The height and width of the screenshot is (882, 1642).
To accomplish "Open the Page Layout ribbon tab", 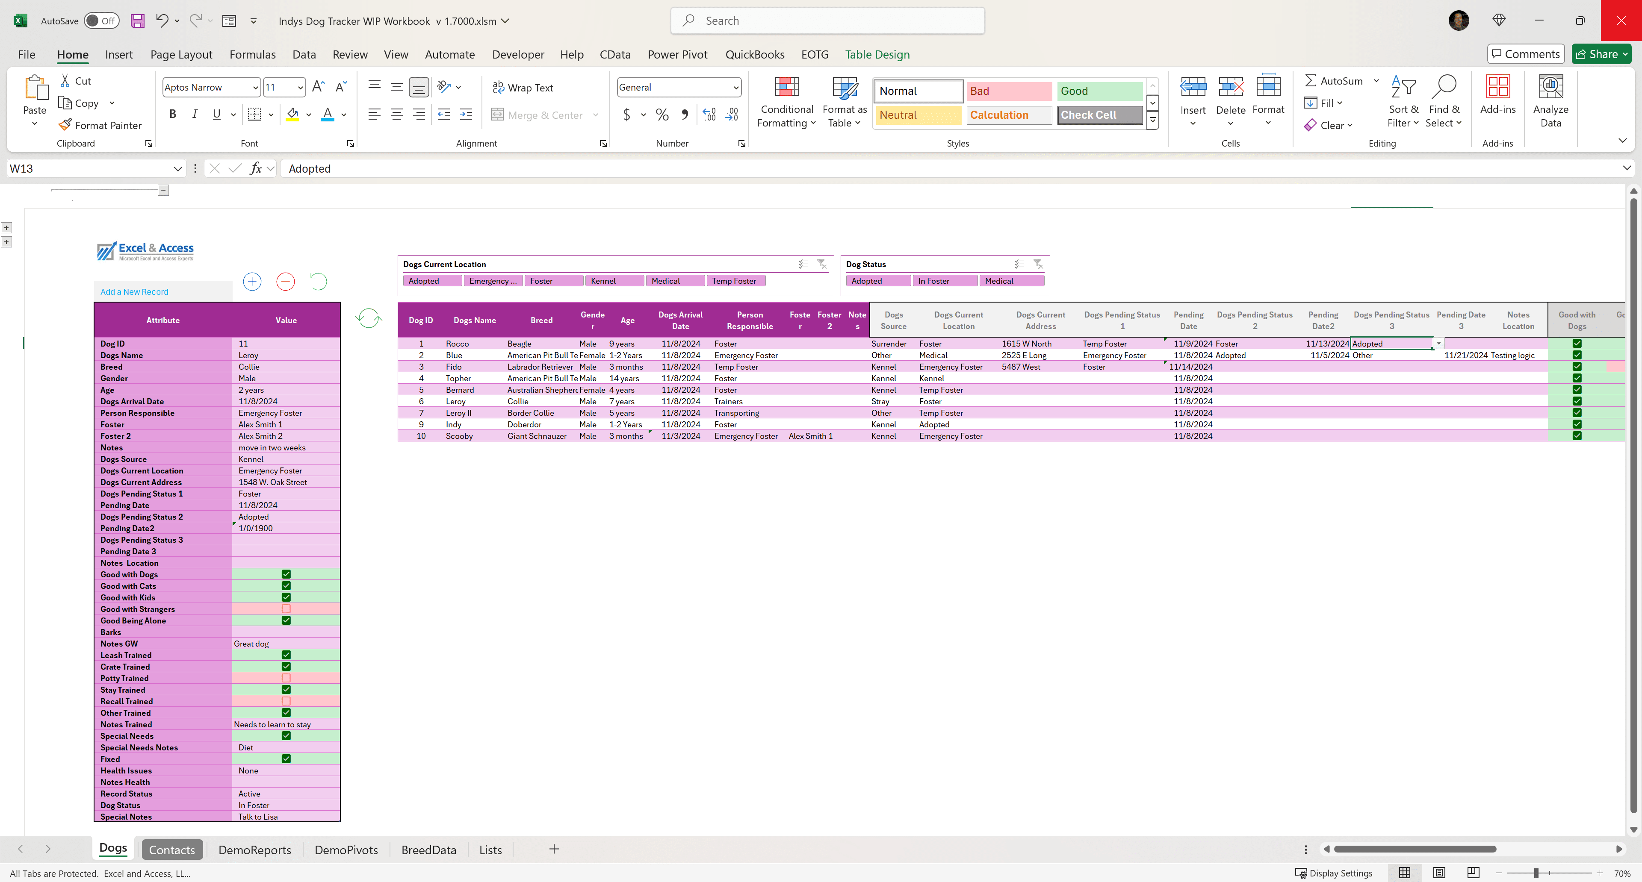I will click(181, 54).
